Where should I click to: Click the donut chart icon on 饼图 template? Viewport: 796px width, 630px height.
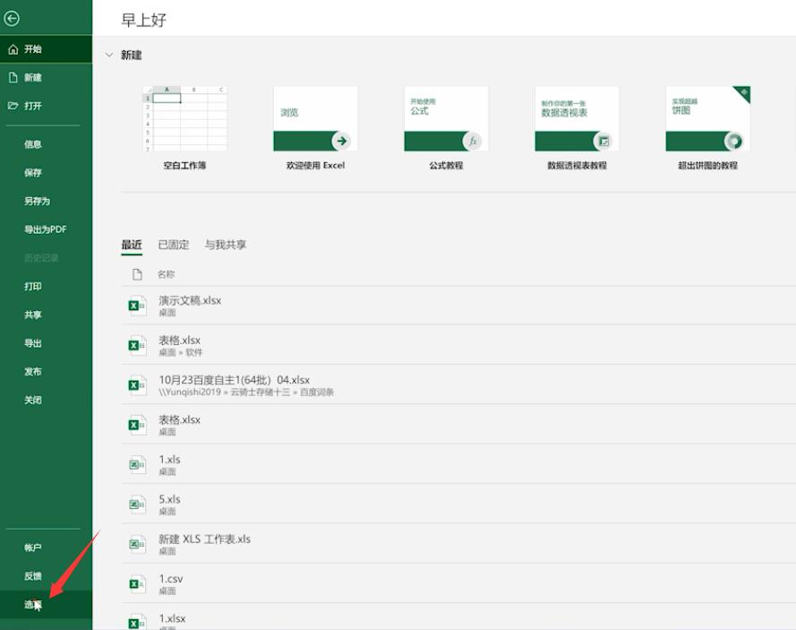click(x=734, y=141)
